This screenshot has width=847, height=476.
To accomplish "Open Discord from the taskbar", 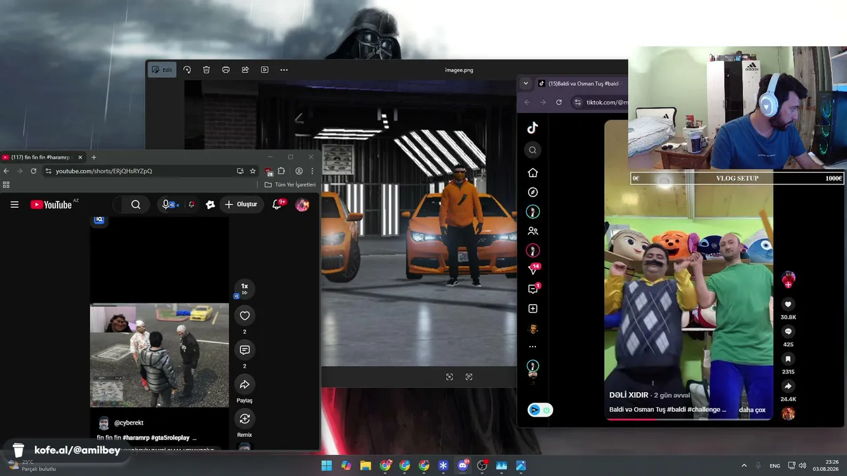I will click(x=463, y=465).
